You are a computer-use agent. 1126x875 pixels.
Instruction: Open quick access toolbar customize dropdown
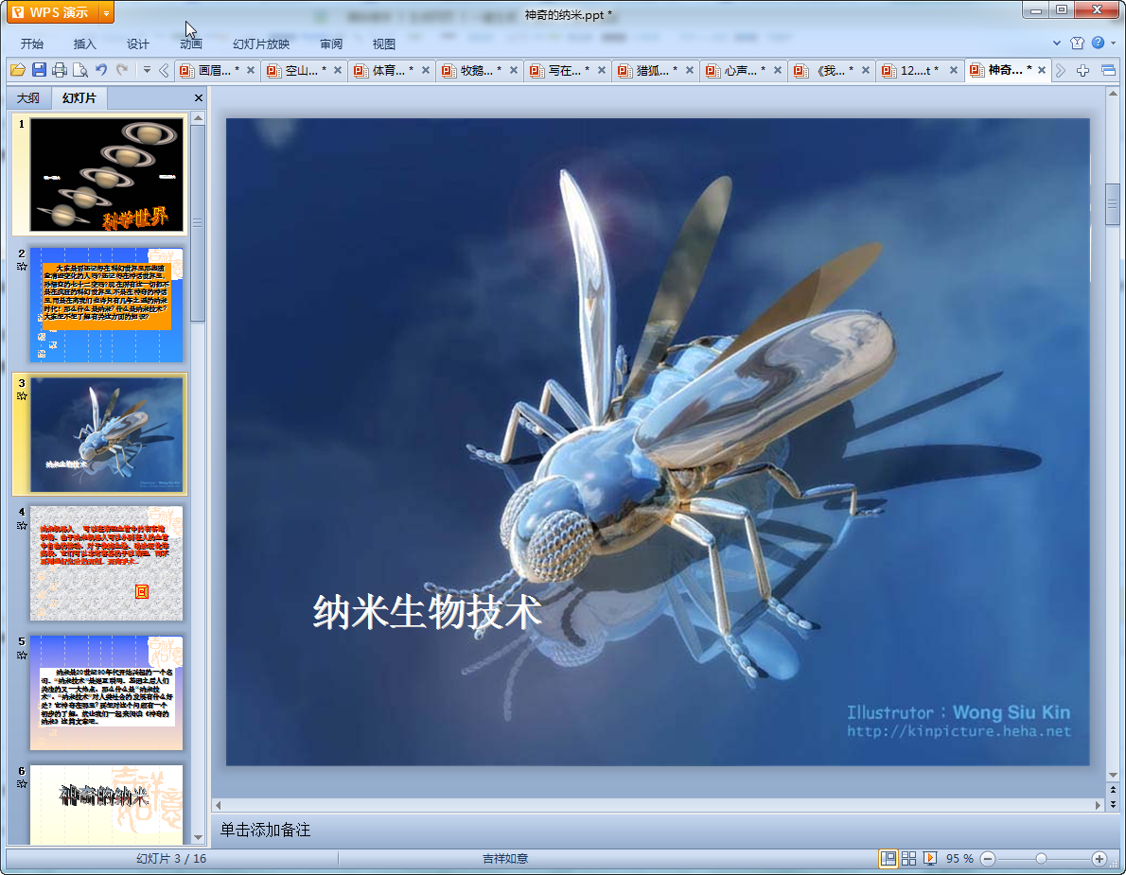pyautogui.click(x=147, y=70)
